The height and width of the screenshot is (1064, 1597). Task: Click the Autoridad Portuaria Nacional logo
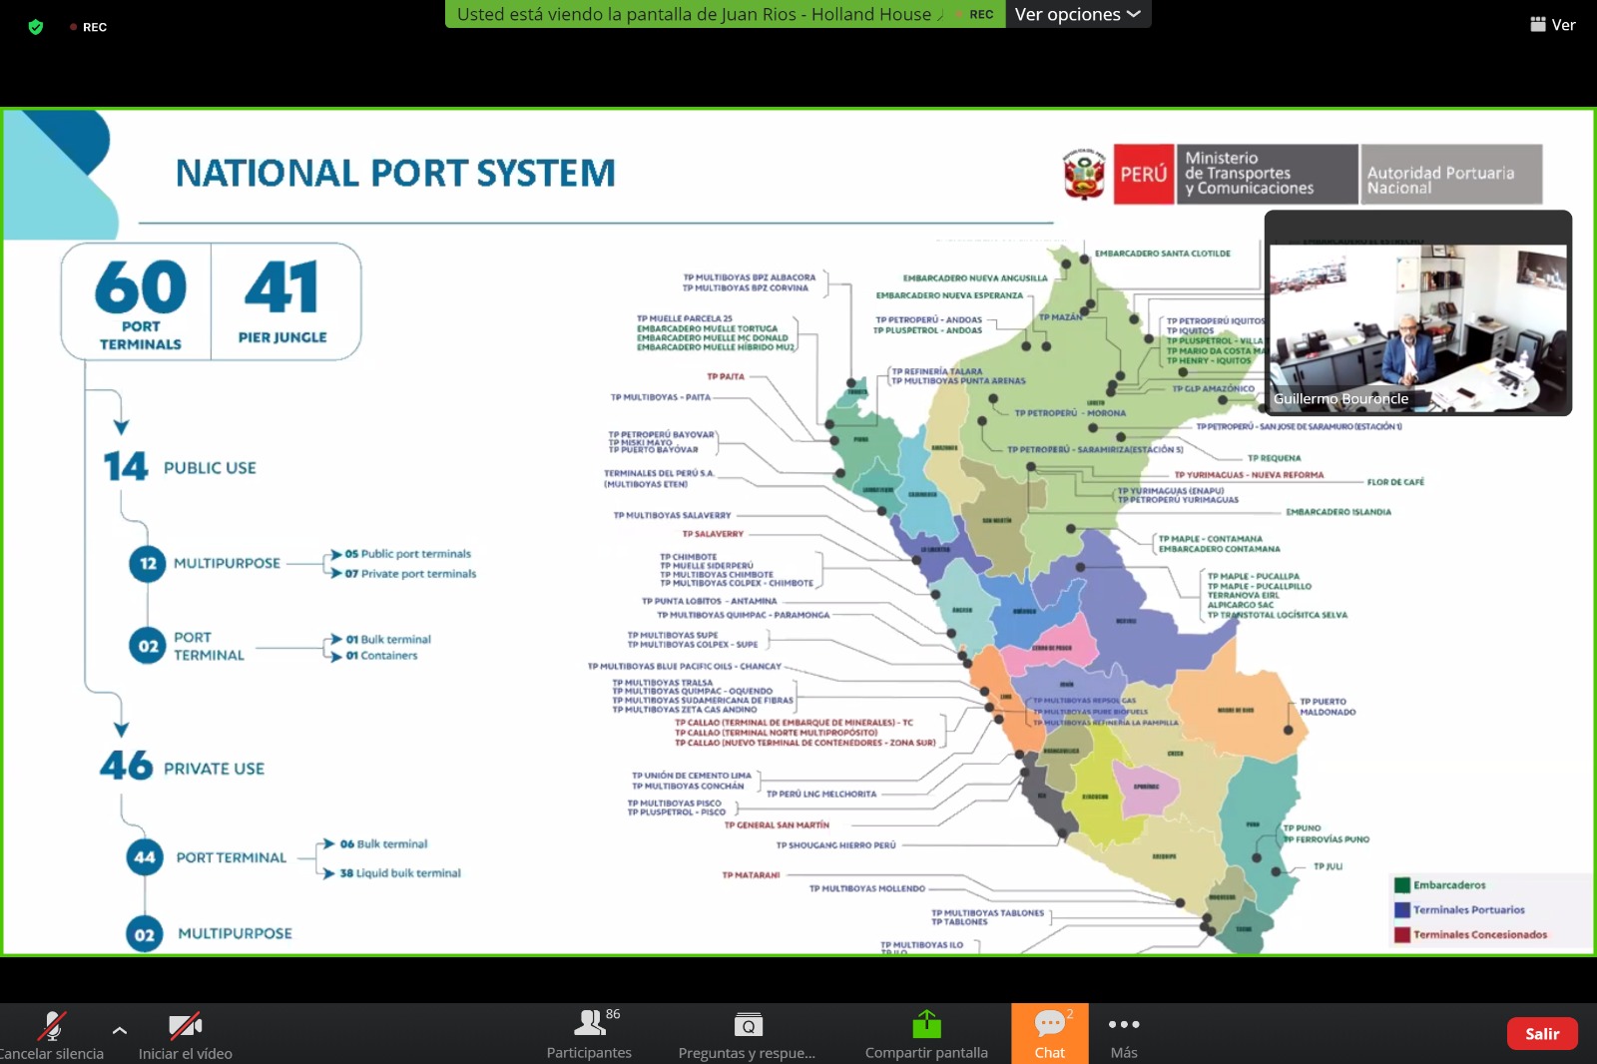[1452, 175]
